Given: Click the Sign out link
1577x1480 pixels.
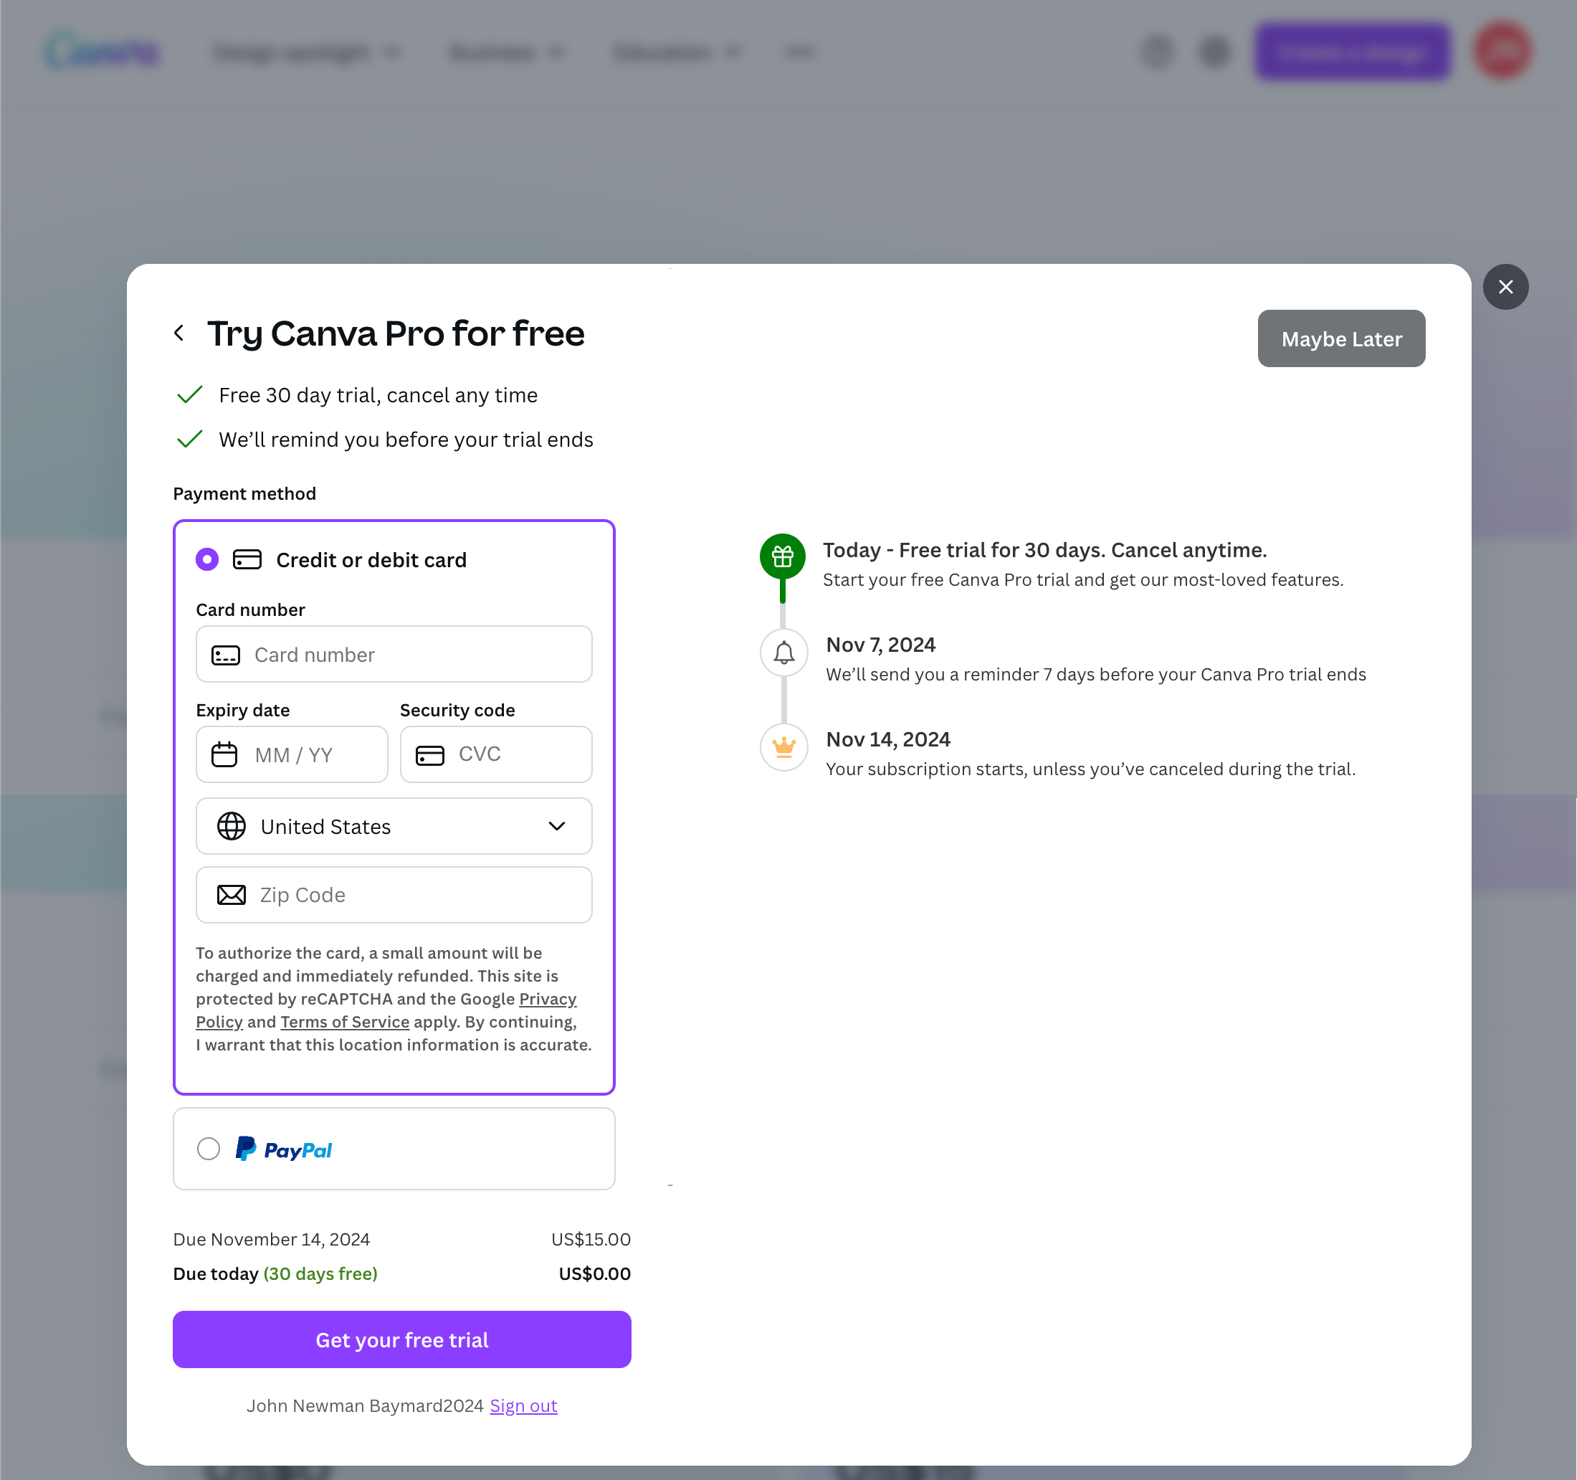Looking at the screenshot, I should [523, 1405].
